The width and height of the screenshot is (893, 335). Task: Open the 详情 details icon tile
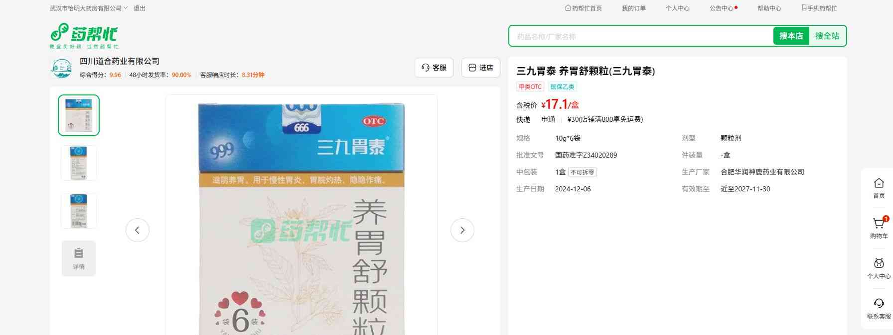tap(79, 258)
